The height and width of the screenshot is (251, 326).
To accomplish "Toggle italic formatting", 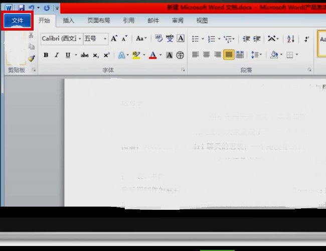I will [x=57, y=55].
